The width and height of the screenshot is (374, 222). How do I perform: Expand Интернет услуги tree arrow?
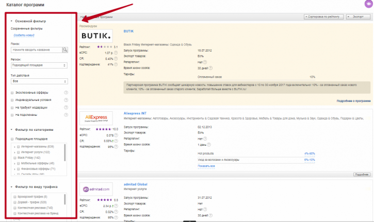click(x=15, y=152)
